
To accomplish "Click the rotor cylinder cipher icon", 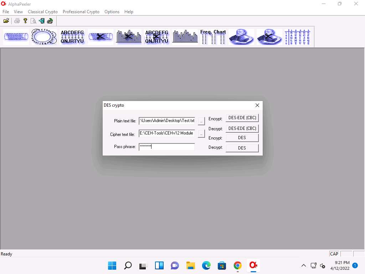I will [16, 37].
